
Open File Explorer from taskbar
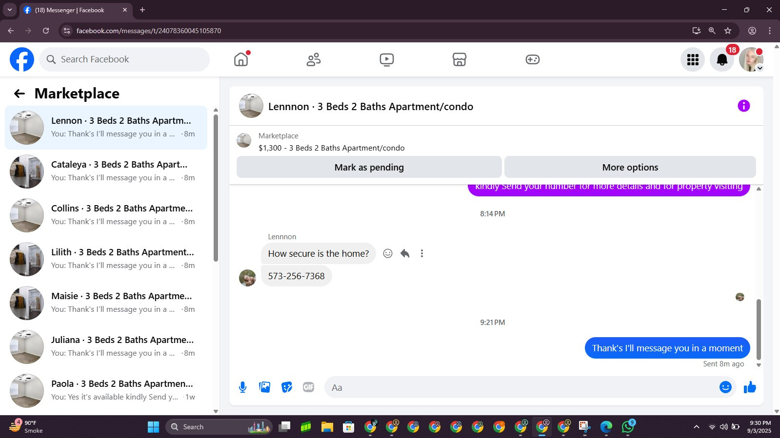click(327, 427)
